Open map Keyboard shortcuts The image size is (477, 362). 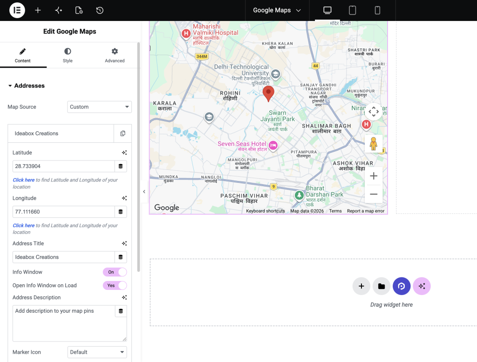point(265,211)
